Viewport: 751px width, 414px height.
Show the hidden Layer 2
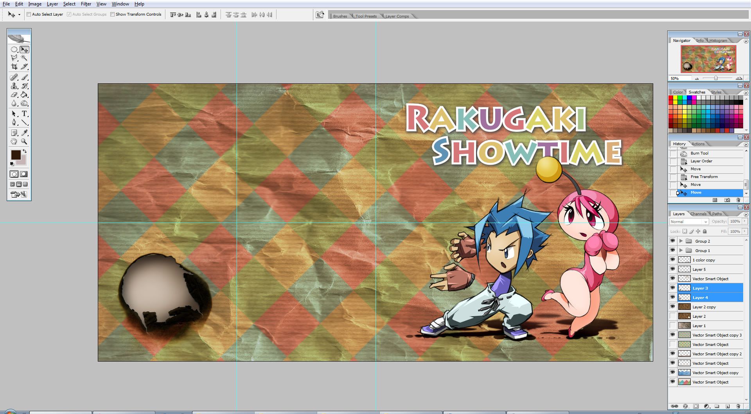click(x=673, y=316)
